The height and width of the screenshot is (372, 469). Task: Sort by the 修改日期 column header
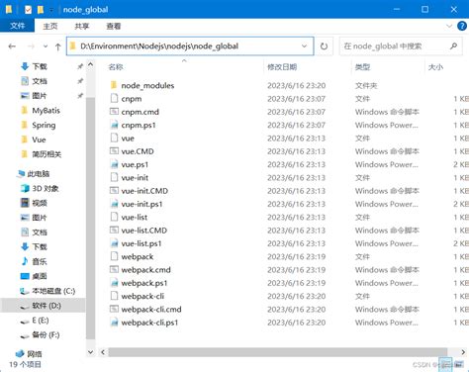(x=282, y=67)
